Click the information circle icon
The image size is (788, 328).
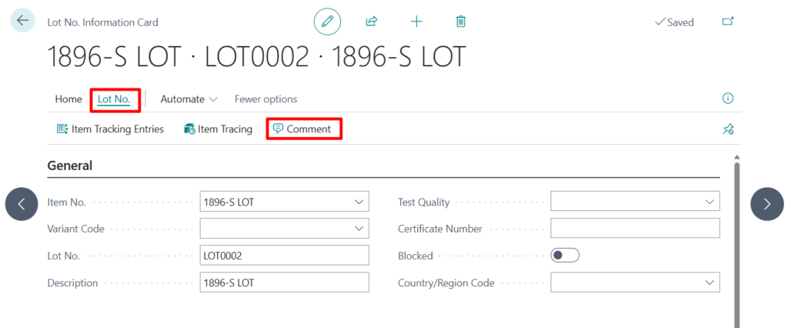727,99
